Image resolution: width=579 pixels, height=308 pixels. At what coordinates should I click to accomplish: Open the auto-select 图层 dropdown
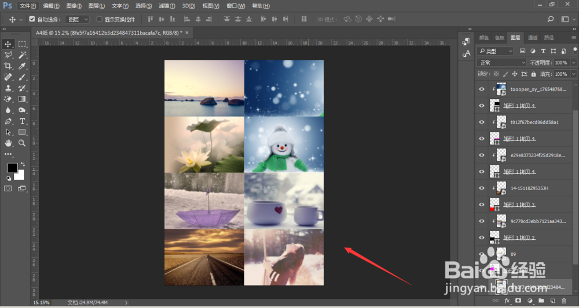[78, 19]
